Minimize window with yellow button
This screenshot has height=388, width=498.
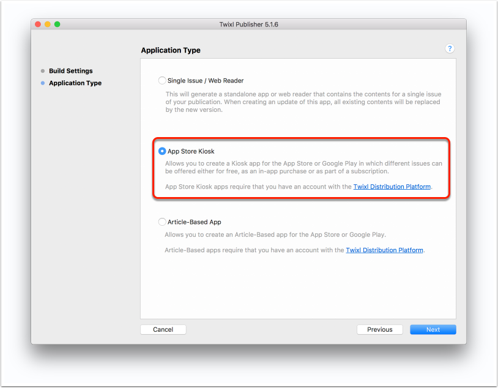pos(48,24)
